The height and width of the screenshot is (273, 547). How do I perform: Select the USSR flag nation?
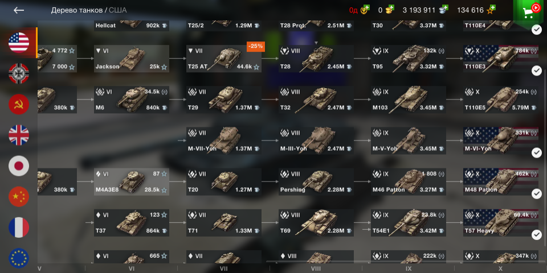point(19,104)
